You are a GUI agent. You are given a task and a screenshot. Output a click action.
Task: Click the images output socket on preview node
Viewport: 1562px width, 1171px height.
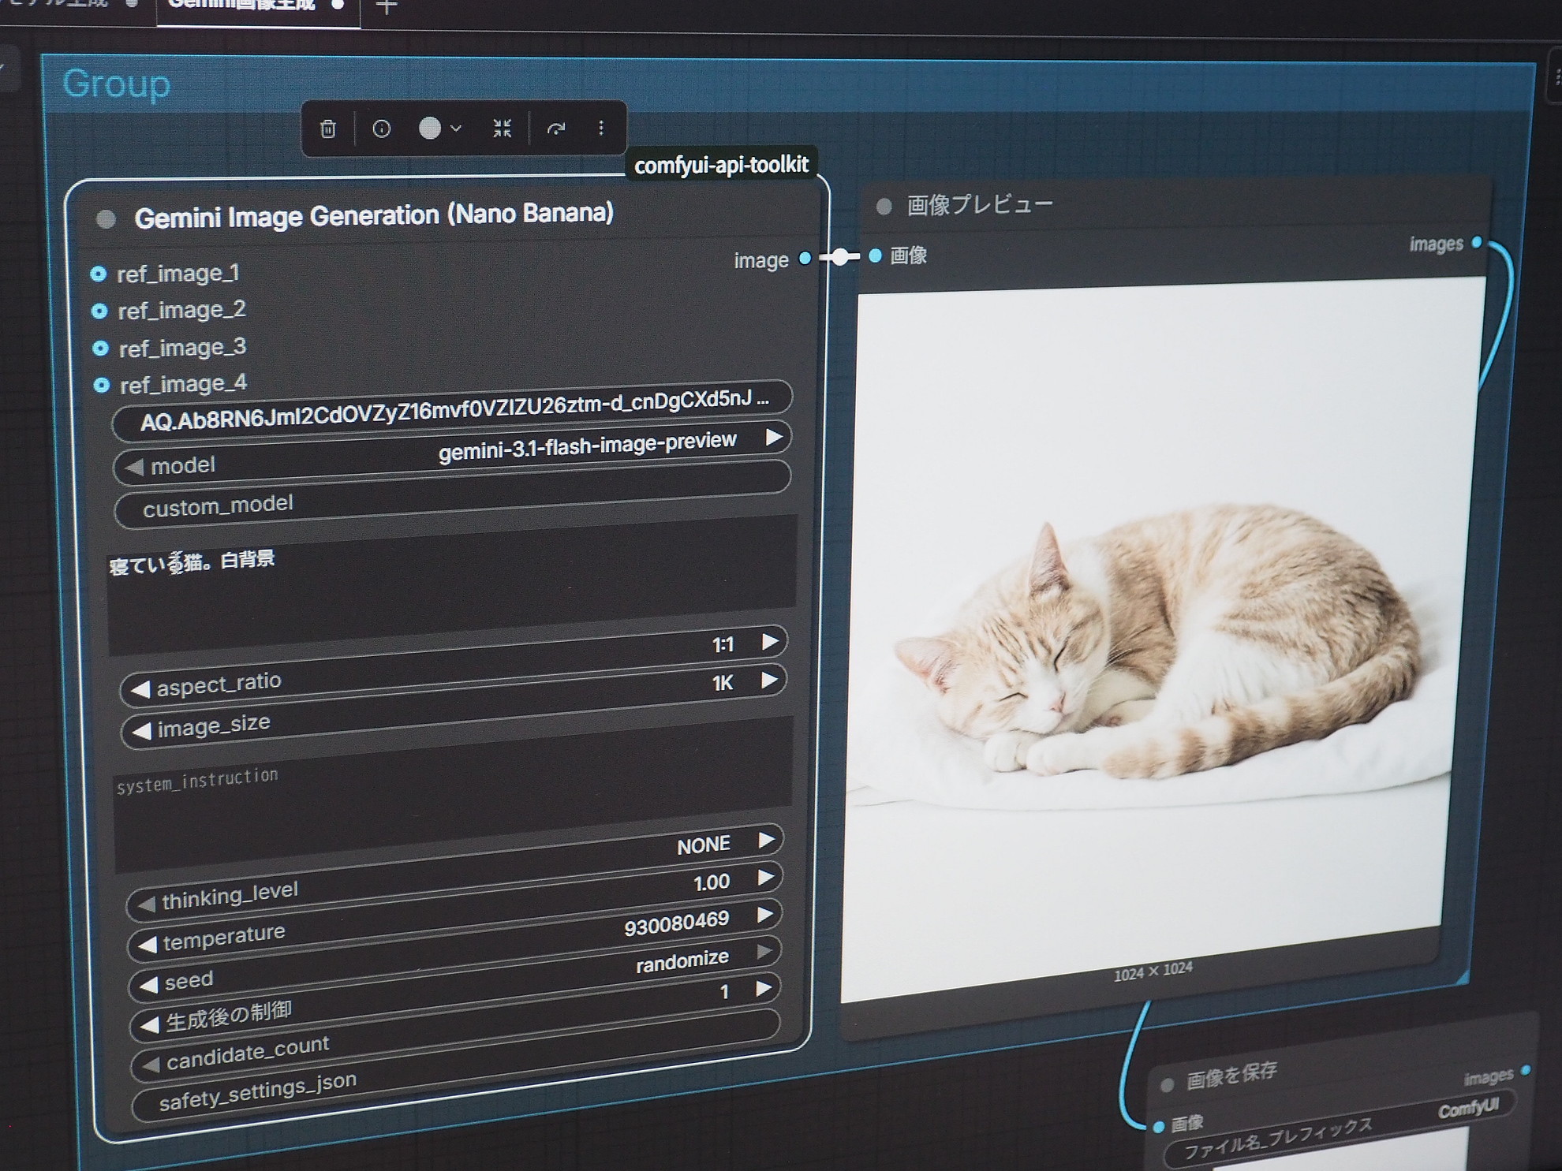click(1476, 242)
